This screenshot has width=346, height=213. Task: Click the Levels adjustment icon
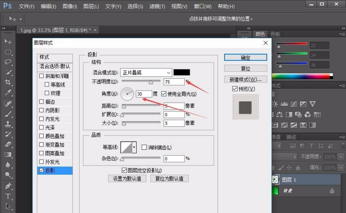click(284, 103)
